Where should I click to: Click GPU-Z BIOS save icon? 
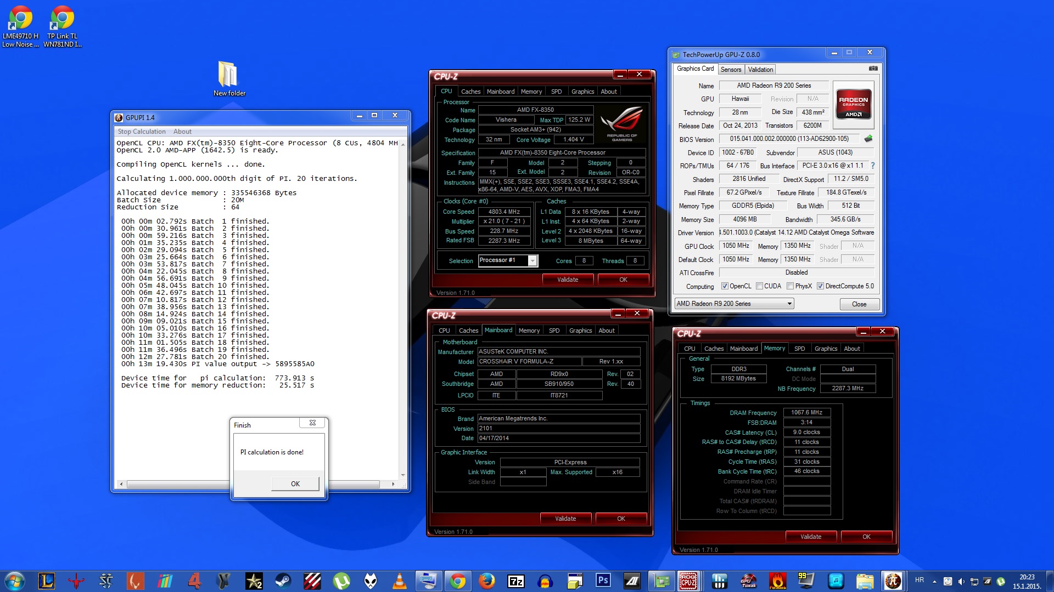tap(868, 139)
